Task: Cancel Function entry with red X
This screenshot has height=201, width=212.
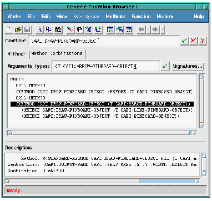Action: tap(193, 41)
